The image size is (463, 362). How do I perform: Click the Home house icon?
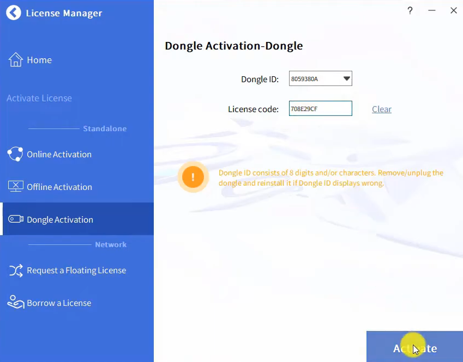[15, 59]
